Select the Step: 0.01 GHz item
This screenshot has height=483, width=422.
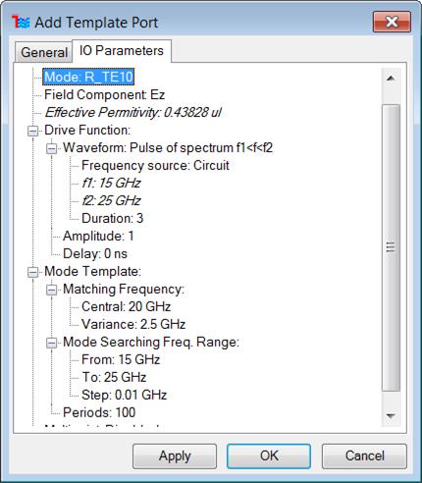(124, 395)
